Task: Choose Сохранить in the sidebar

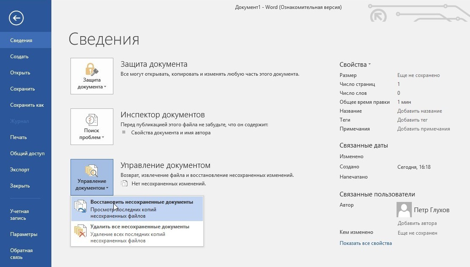Action: [x=26, y=89]
